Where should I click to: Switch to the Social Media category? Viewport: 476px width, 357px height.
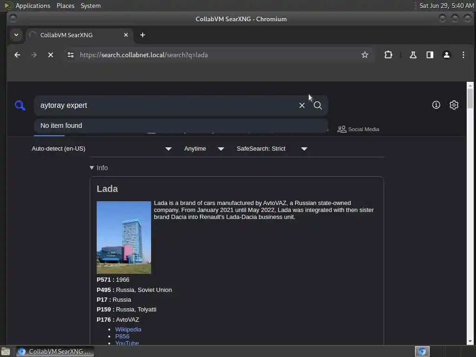click(x=358, y=129)
